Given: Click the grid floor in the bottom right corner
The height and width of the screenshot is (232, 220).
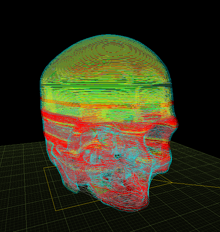Looking at the screenshot, I should (x=200, y=215).
